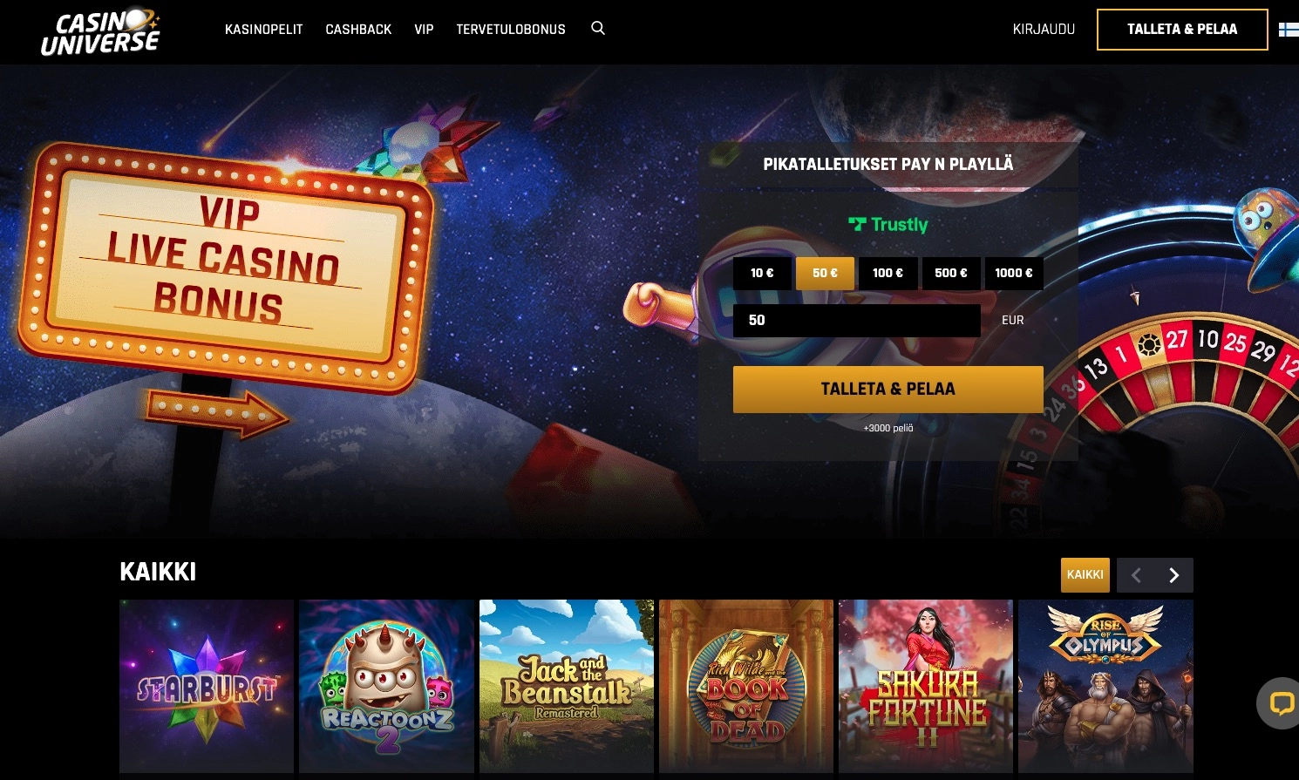The image size is (1299, 780).
Task: Open the Starburst game thumbnail
Action: click(x=207, y=686)
